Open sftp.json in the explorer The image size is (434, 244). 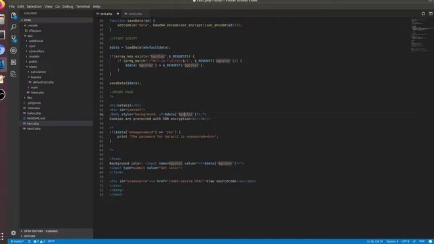point(35,30)
